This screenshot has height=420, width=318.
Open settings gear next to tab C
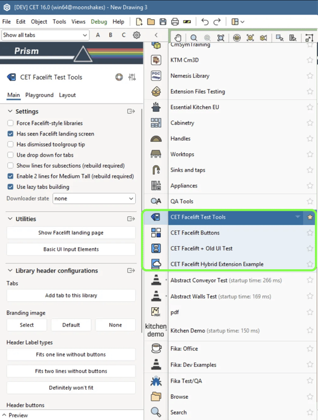click(x=137, y=35)
